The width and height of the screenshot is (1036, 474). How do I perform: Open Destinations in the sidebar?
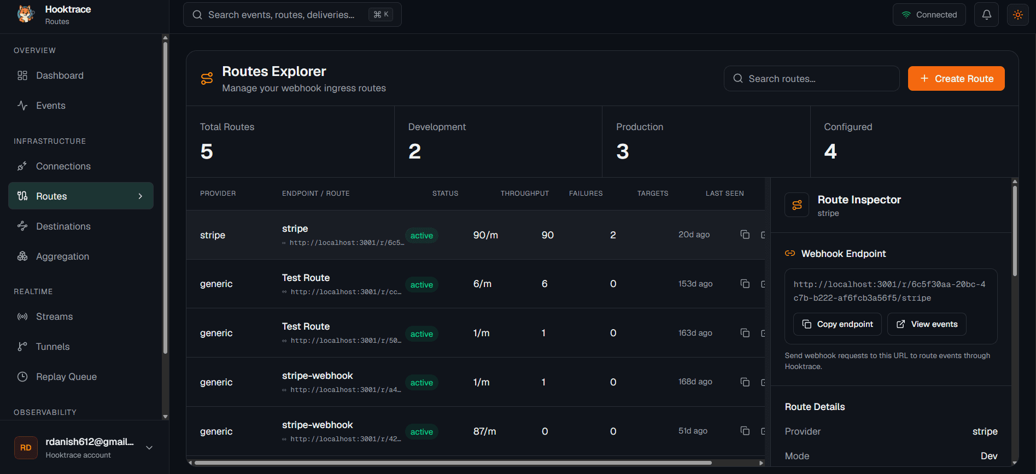click(81, 226)
